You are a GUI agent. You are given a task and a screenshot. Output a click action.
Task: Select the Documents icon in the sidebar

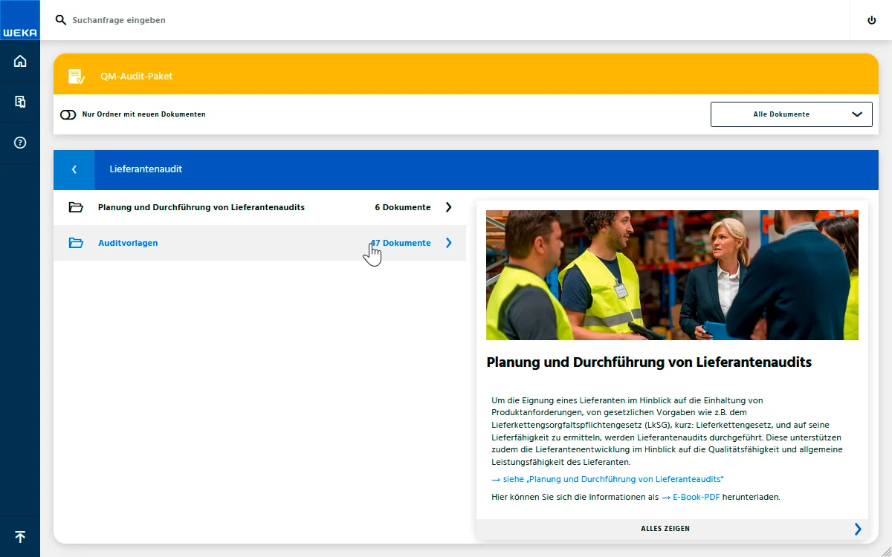(19, 102)
